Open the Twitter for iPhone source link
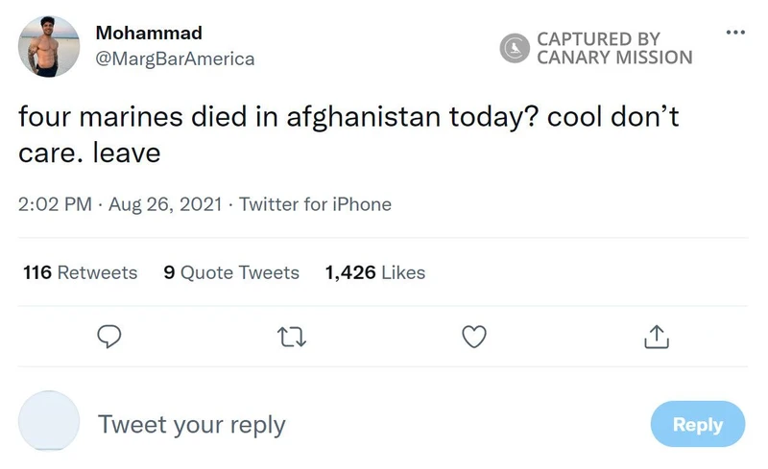The height and width of the screenshot is (469, 768). pyautogui.click(x=315, y=204)
